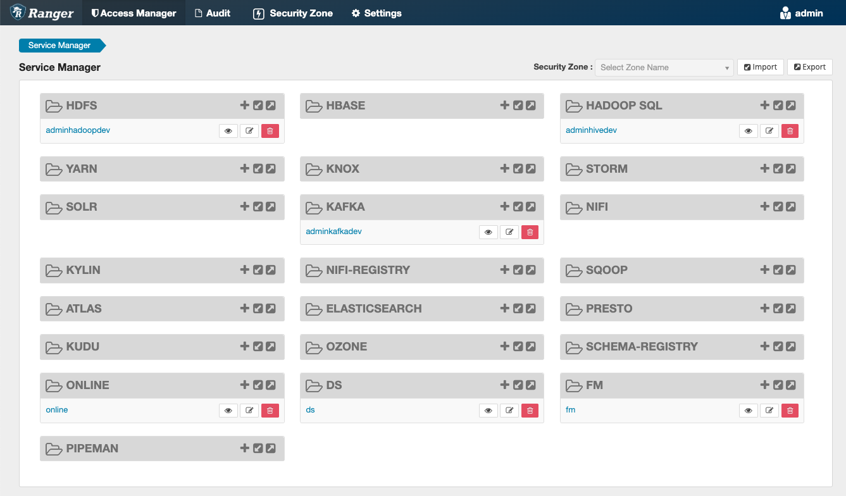846x496 pixels.
Task: Delete the adminkafkadev service
Action: 530,232
